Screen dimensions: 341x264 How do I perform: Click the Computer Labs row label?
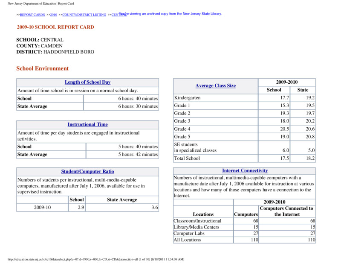189,234
